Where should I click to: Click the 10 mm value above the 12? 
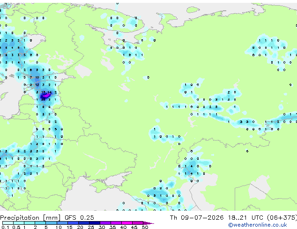pos(37,77)
